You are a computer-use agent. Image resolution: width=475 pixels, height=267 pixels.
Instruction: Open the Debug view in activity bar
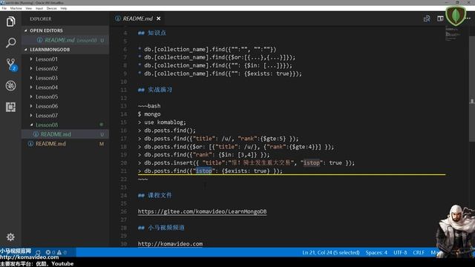(x=10, y=86)
